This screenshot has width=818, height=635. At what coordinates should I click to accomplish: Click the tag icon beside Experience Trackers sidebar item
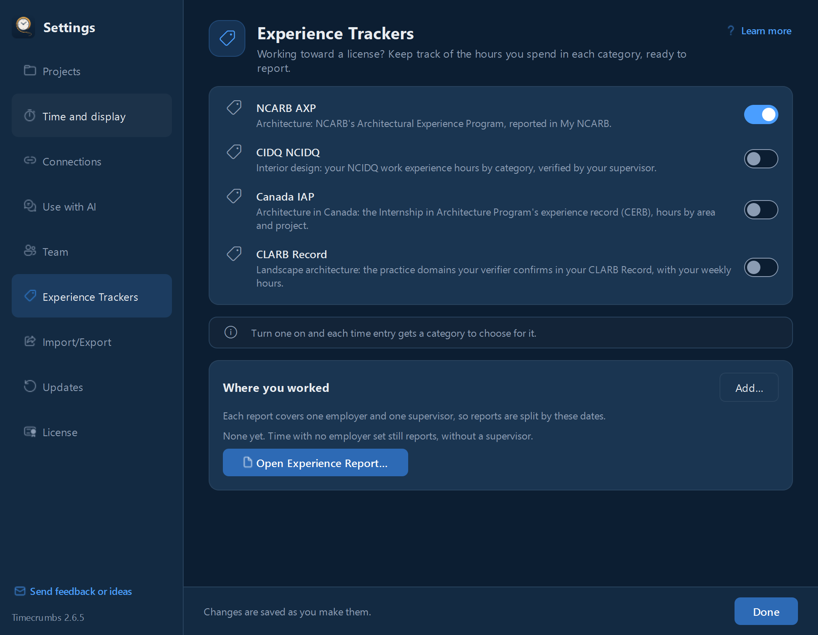[x=30, y=296]
